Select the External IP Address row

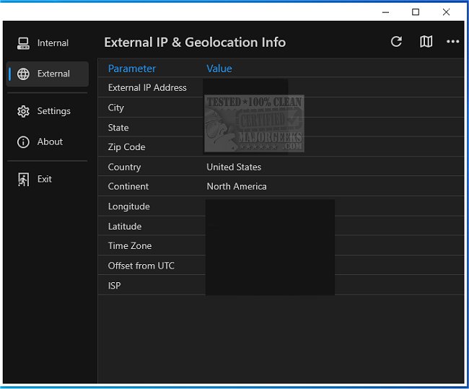tap(147, 88)
